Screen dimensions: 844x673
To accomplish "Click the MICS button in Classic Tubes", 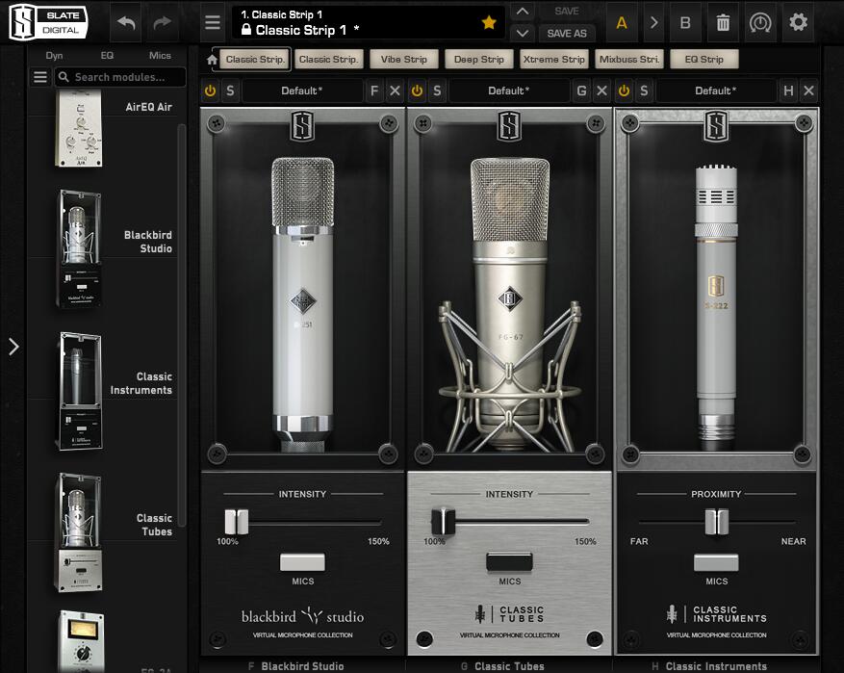I will pyautogui.click(x=509, y=562).
